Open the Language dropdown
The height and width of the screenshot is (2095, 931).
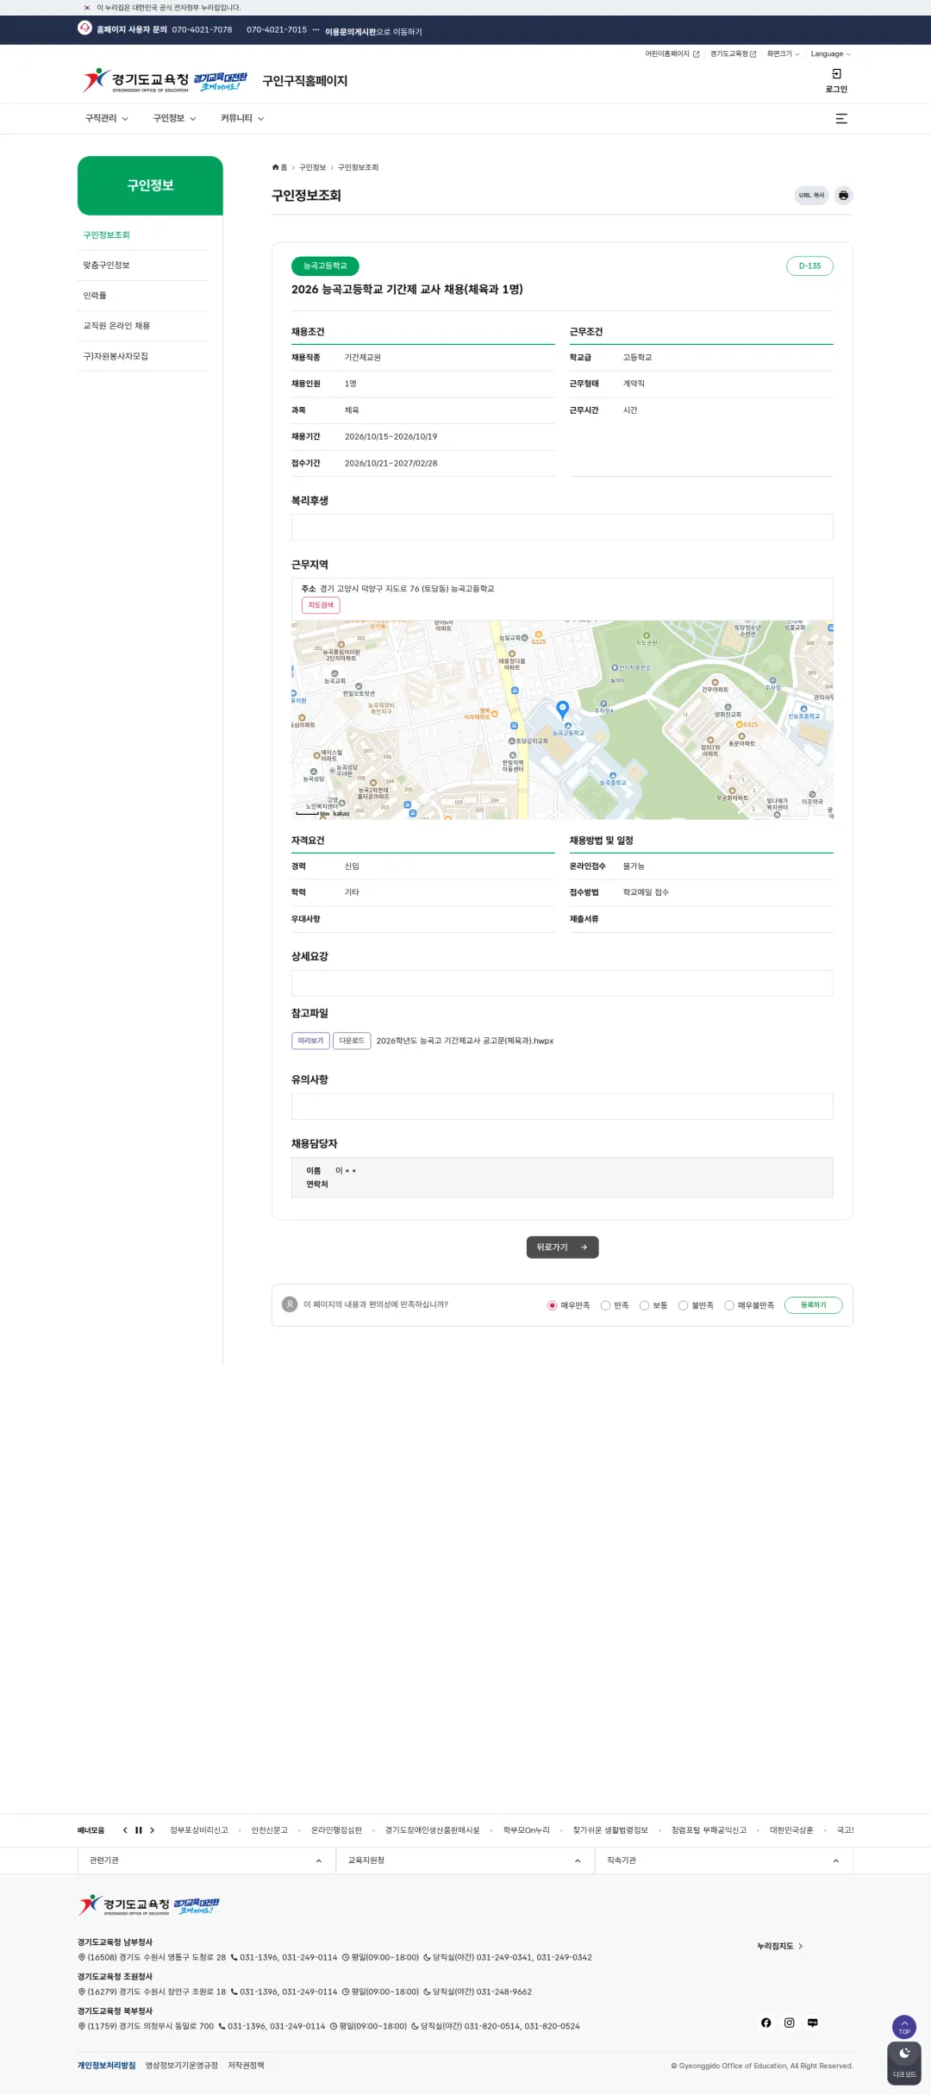tap(830, 54)
